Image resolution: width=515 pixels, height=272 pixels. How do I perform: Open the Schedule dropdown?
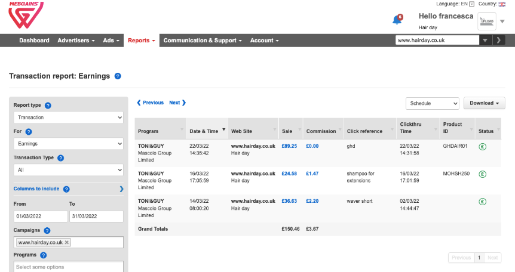[x=432, y=103]
